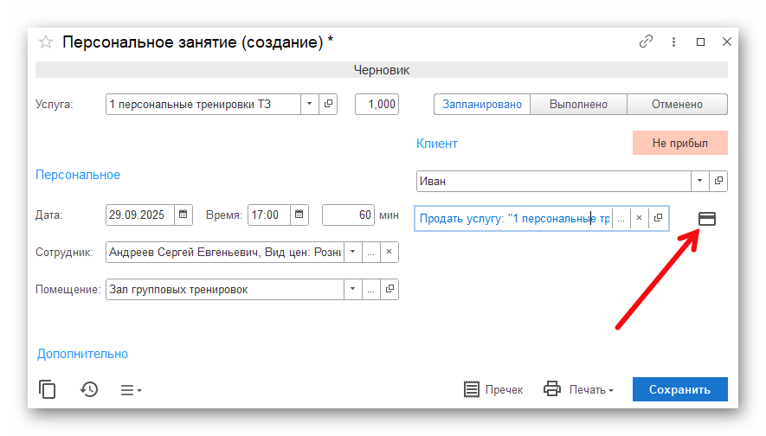Open Помещение record in new window

(389, 290)
